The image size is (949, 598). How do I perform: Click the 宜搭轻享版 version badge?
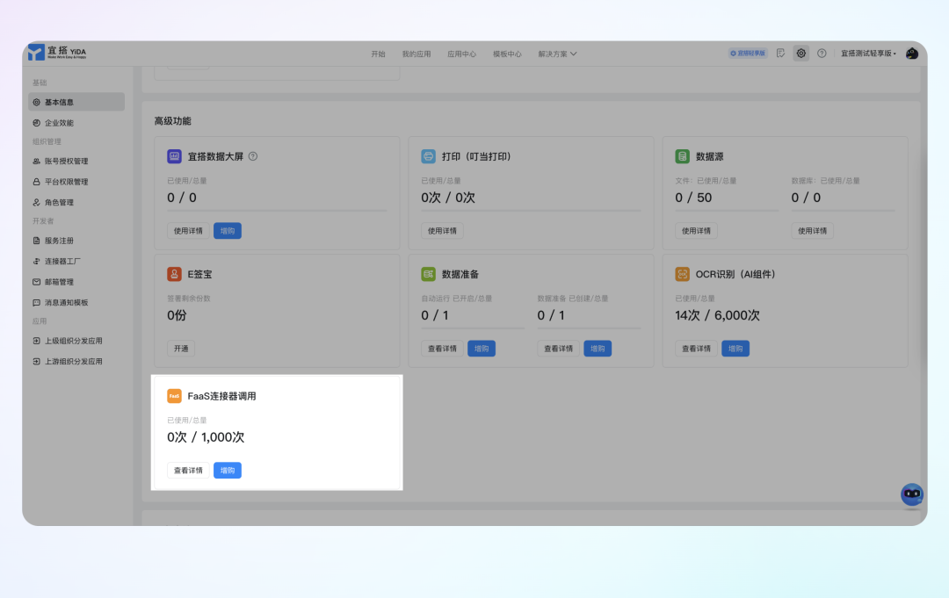pos(748,54)
